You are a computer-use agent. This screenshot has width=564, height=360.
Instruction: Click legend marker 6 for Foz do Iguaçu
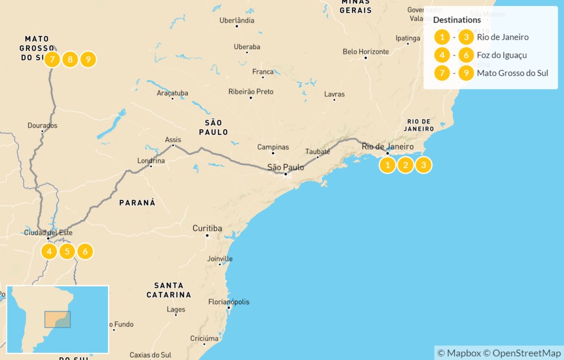pos(466,55)
